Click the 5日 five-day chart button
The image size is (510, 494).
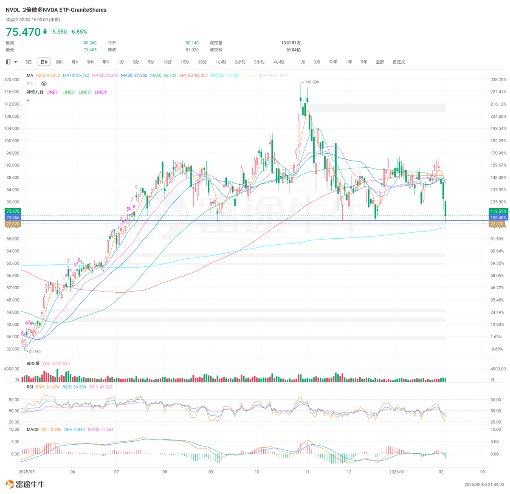tap(28, 62)
